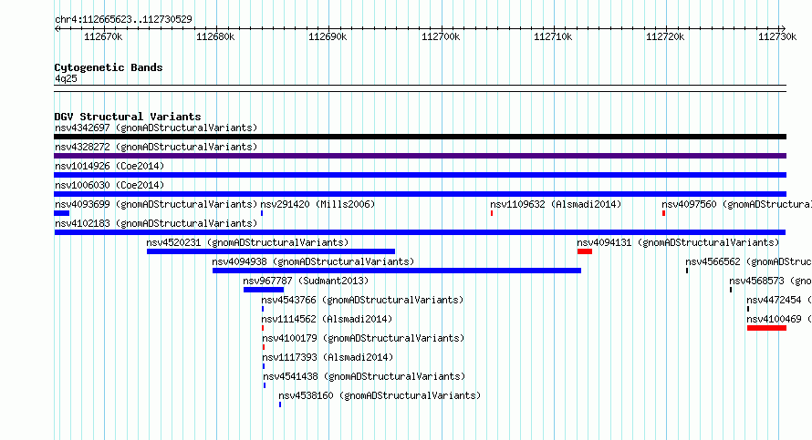Click the red nsv1109632 Alsmadi2014 marker
This screenshot has width=812, height=440.
click(x=492, y=213)
